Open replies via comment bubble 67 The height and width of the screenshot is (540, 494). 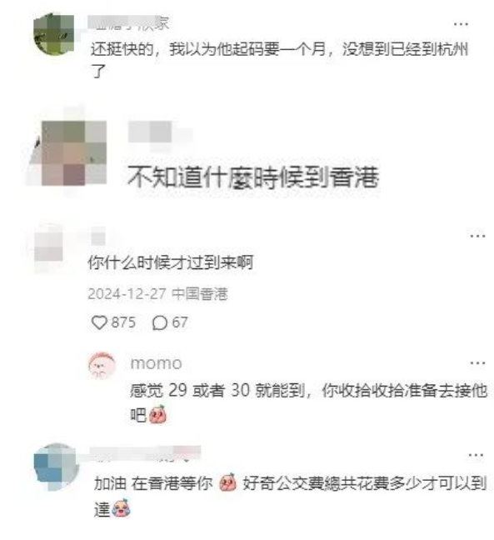click(x=160, y=323)
